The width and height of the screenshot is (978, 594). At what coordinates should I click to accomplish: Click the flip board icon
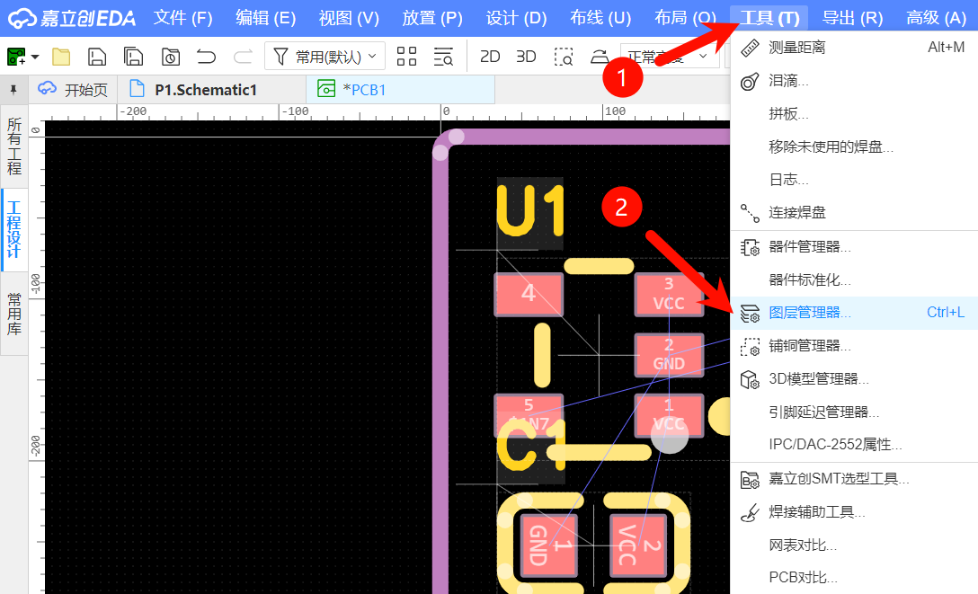(600, 57)
